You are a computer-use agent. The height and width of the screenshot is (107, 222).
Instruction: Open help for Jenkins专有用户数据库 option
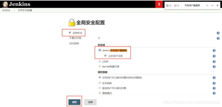pos(214,51)
